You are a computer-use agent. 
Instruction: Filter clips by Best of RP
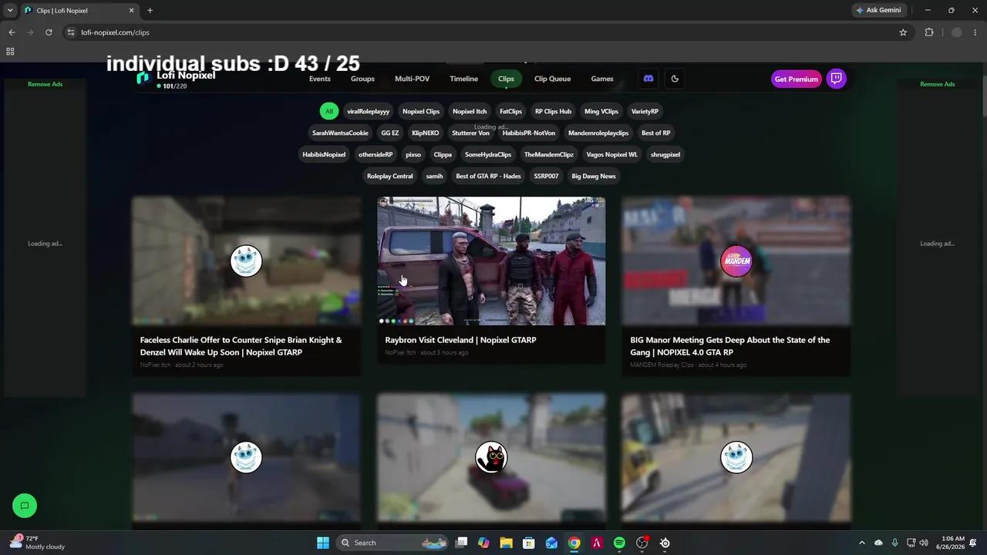(656, 133)
